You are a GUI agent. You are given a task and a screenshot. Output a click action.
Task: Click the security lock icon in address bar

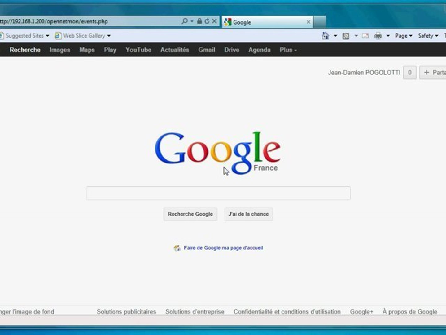(x=199, y=21)
